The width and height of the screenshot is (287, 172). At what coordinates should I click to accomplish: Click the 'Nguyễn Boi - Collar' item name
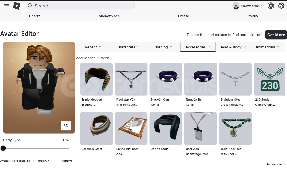pyautogui.click(x=195, y=102)
